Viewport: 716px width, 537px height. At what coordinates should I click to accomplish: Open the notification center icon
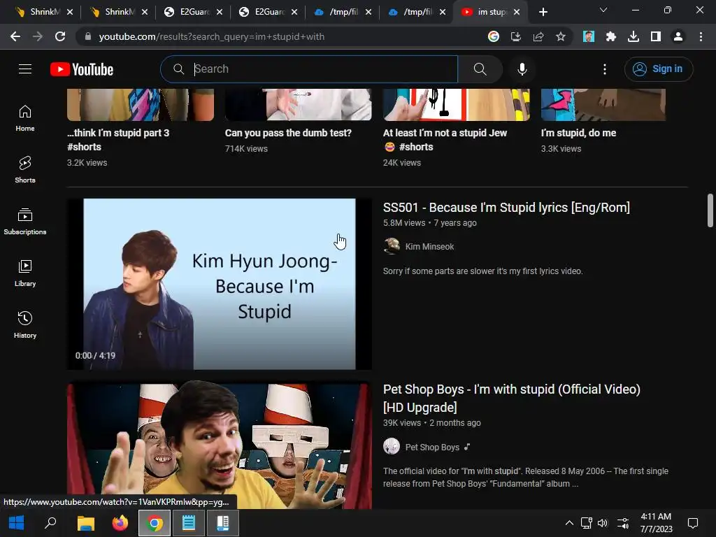click(693, 523)
